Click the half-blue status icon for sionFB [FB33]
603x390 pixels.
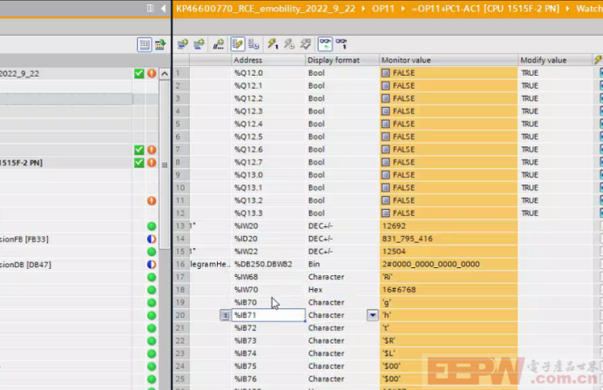(x=152, y=239)
